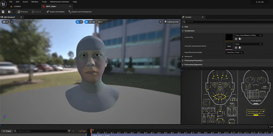Open the track filter icon
The width and height of the screenshot is (273, 136).
tap(69, 131)
